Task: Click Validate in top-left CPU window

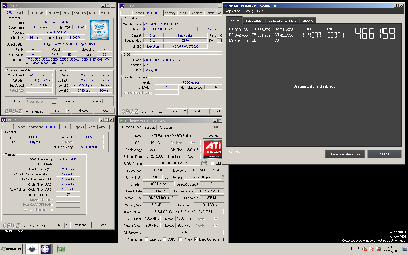Action: [x=82, y=111]
